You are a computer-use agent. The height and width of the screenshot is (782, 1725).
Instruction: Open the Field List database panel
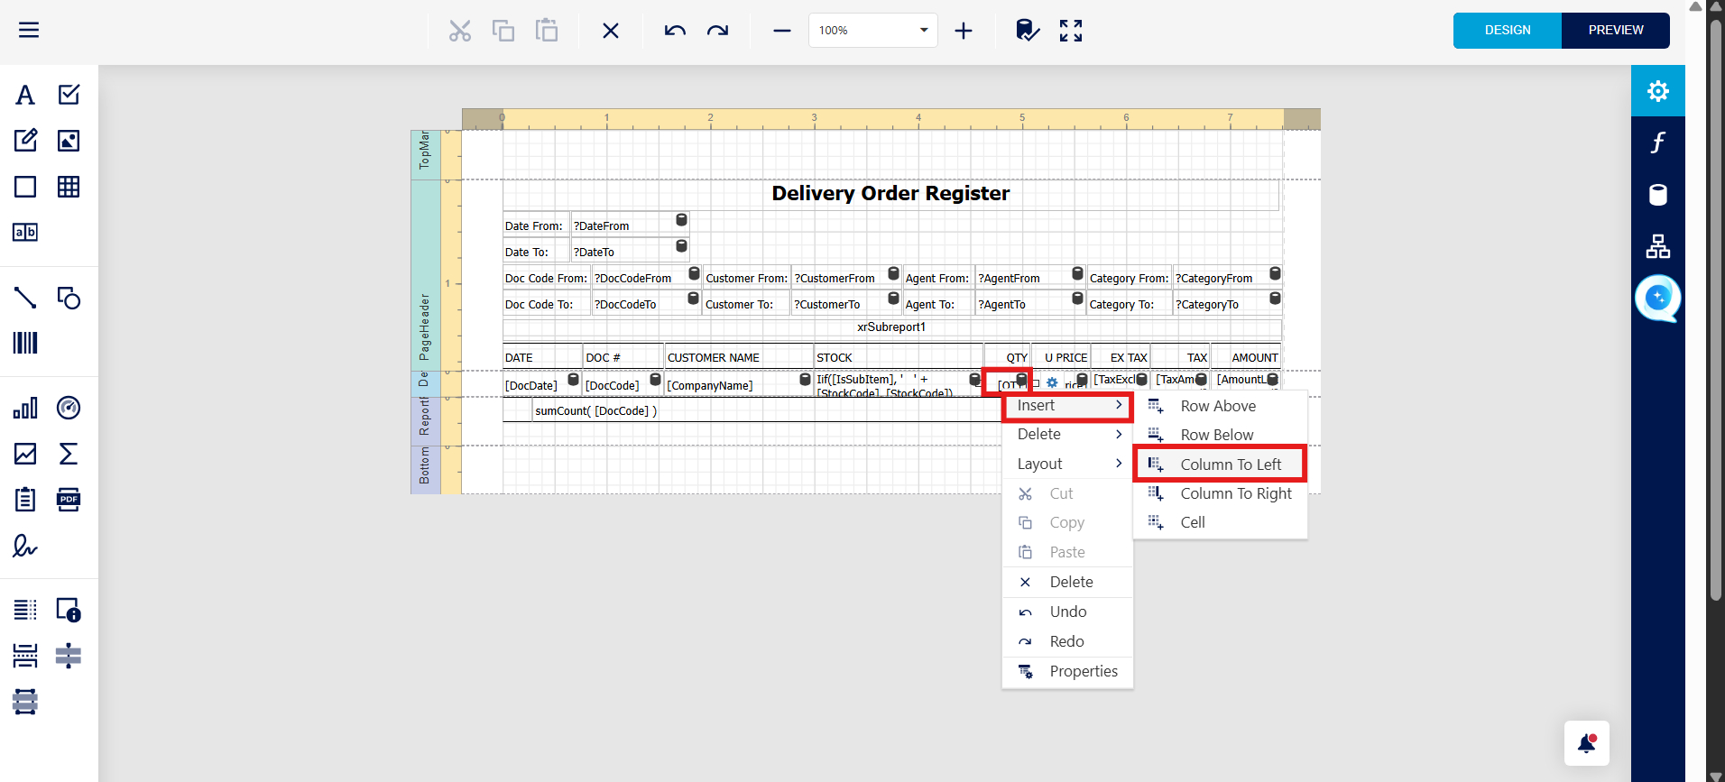click(1657, 195)
